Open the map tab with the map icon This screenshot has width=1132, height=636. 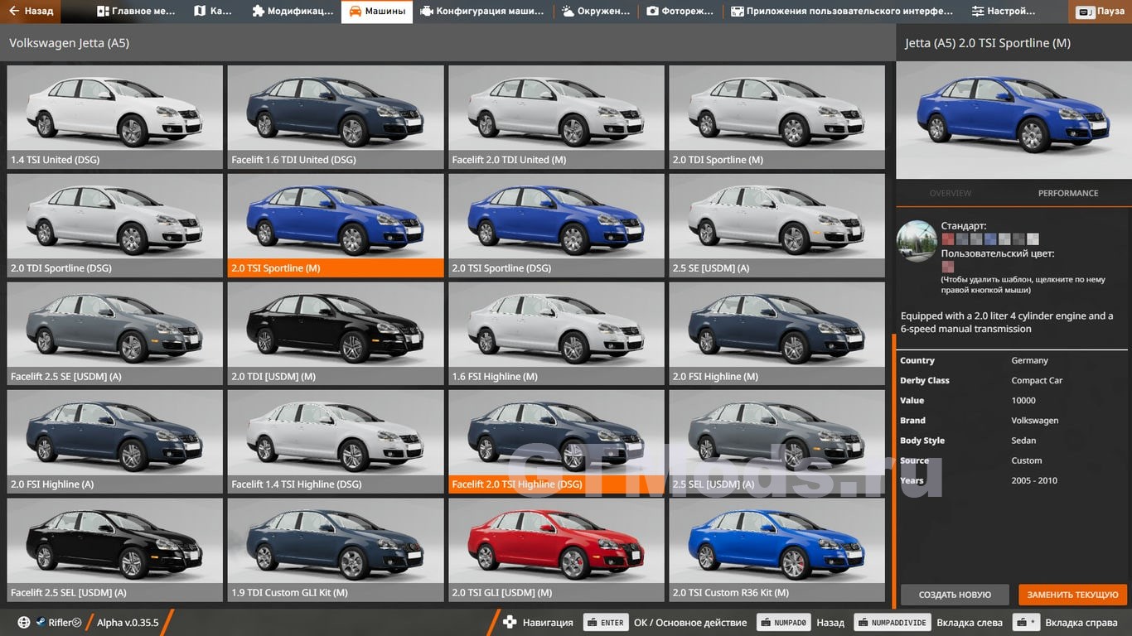(x=213, y=12)
